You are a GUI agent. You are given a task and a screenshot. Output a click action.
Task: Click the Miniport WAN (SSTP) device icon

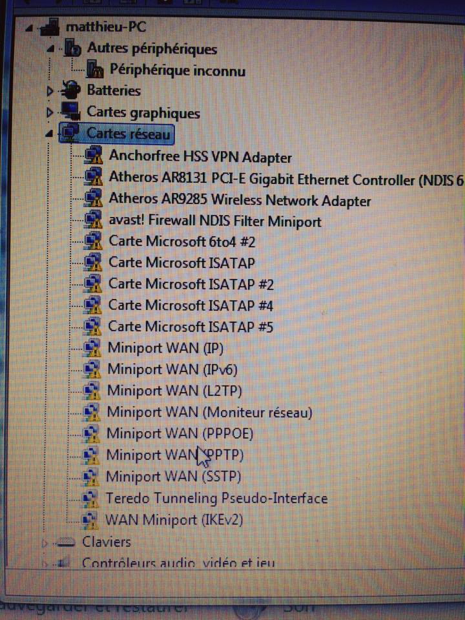click(91, 477)
